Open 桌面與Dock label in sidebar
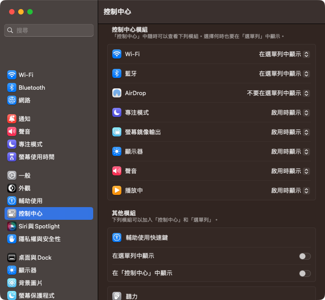The image size is (325, 300). click(x=35, y=257)
